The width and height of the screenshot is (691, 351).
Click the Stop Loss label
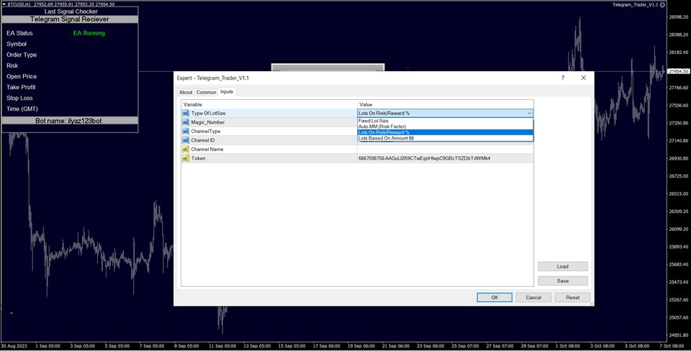click(x=19, y=99)
